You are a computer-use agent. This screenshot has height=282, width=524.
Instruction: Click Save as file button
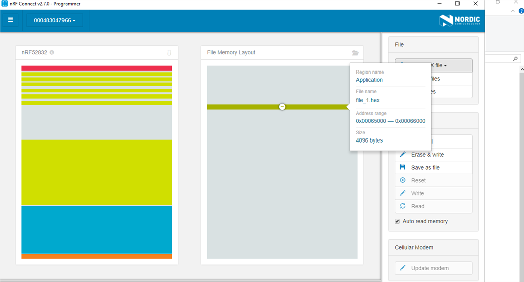(x=433, y=167)
